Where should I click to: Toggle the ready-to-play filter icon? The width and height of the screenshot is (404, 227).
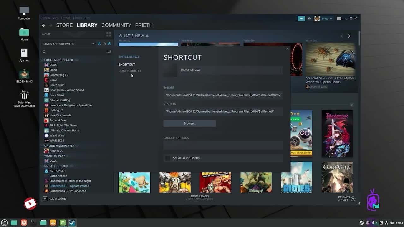coord(110,44)
